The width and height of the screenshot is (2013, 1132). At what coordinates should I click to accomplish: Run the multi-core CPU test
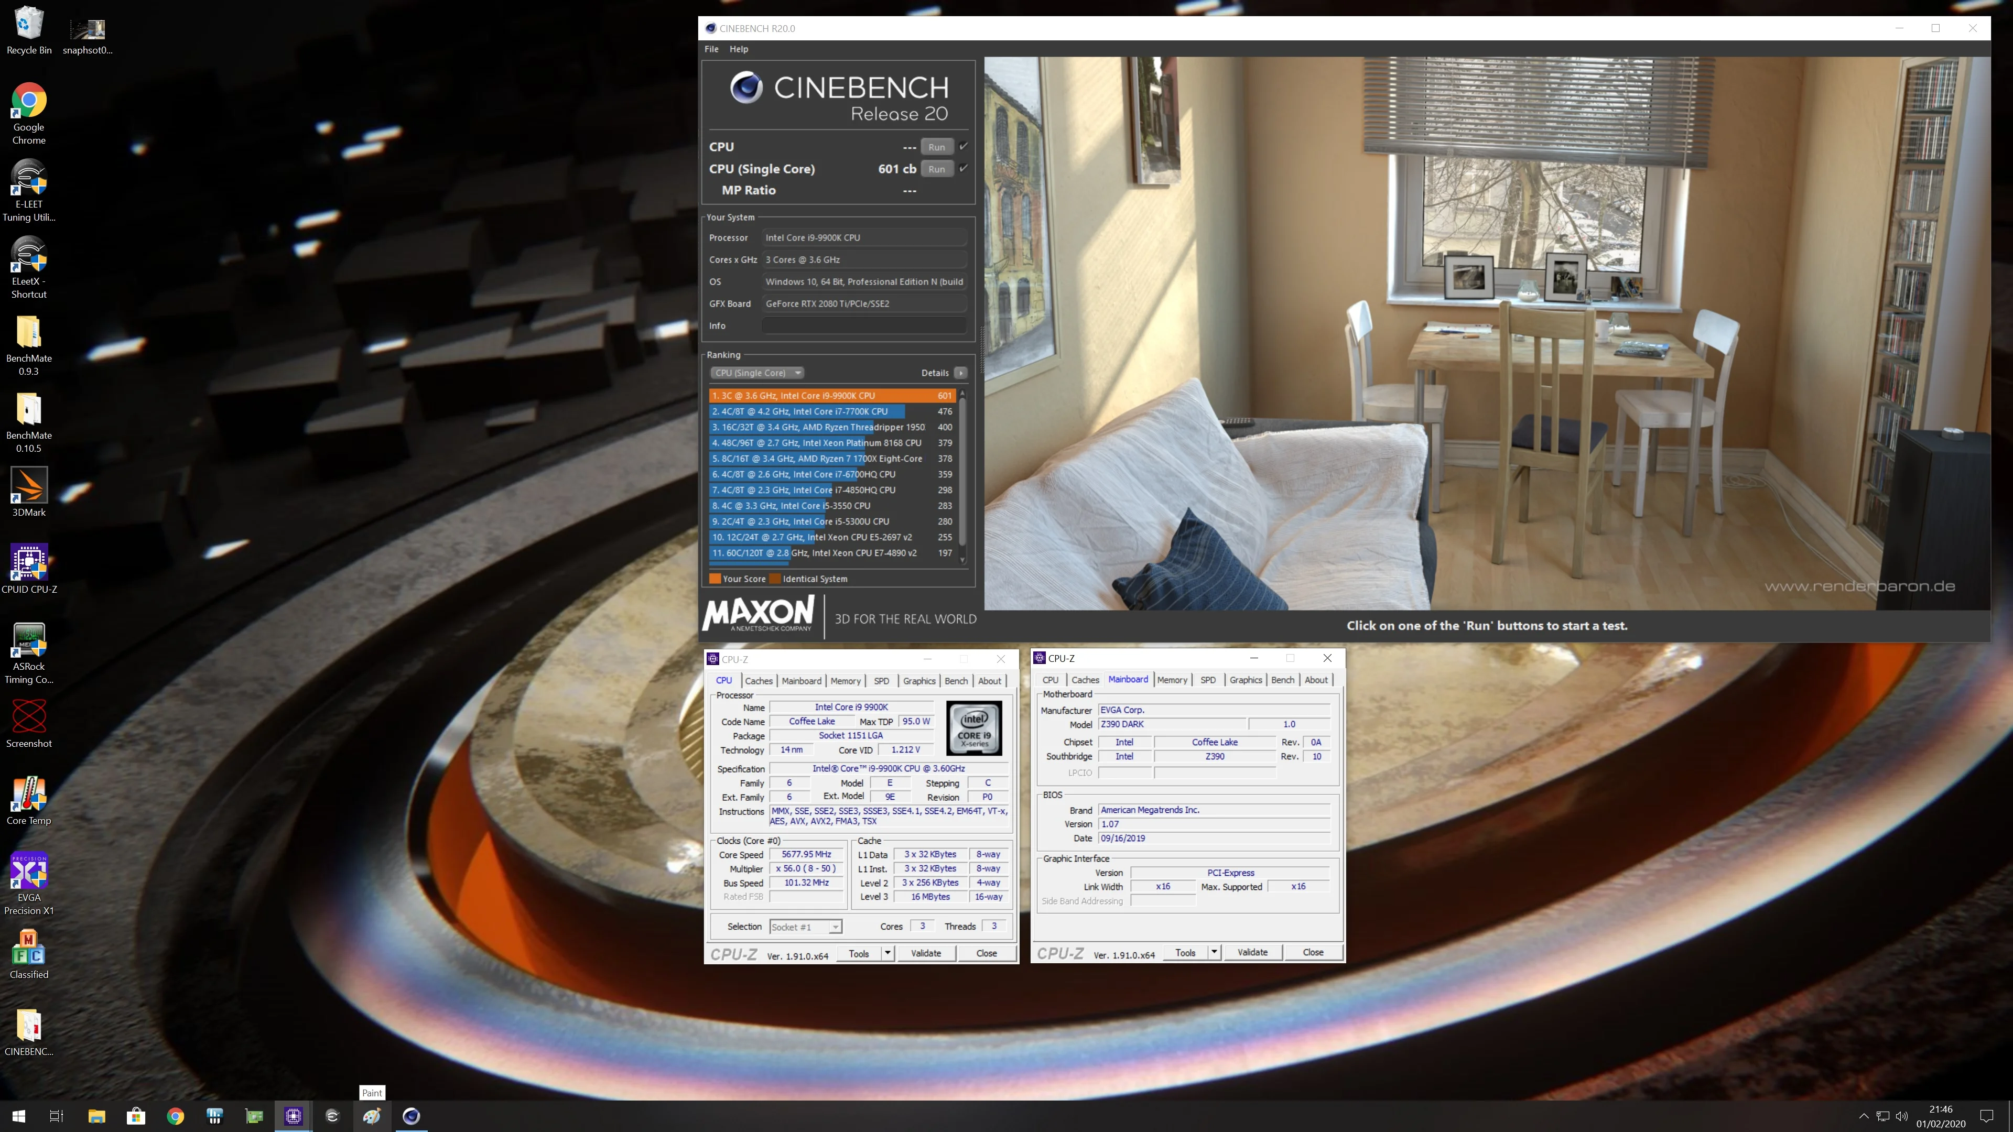937,146
